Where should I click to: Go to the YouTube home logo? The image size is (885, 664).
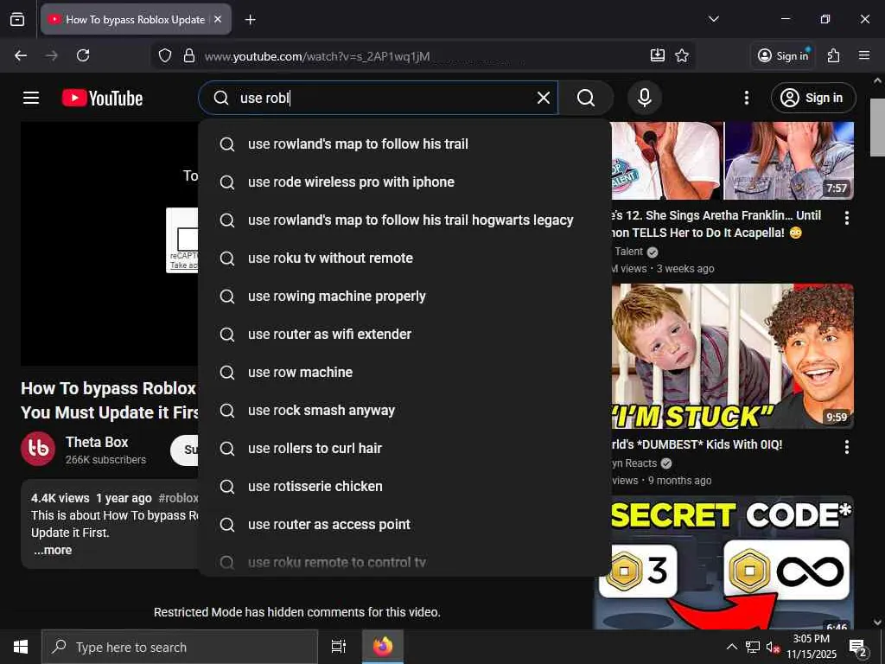[x=102, y=99]
